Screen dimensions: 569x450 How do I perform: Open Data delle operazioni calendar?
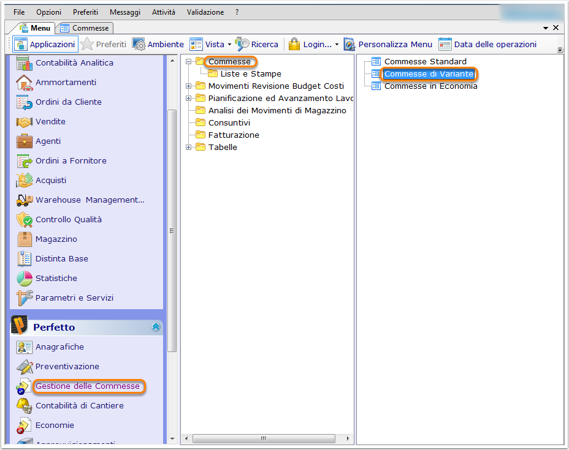pos(487,45)
